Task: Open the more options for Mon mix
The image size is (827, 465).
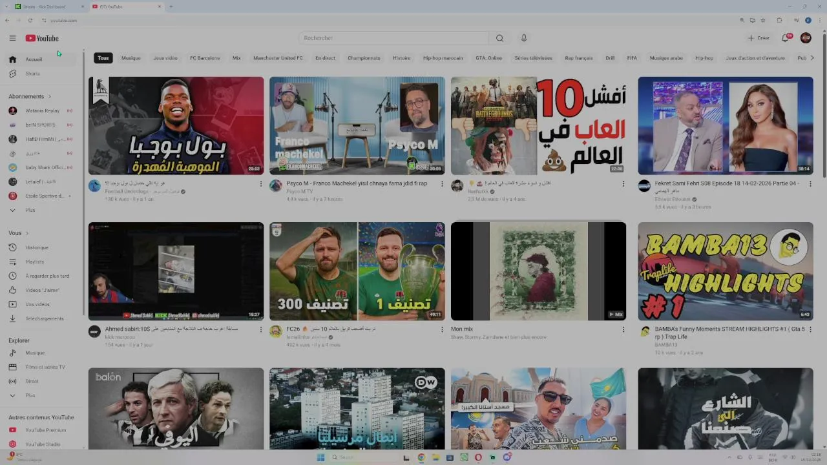Action: 623,329
